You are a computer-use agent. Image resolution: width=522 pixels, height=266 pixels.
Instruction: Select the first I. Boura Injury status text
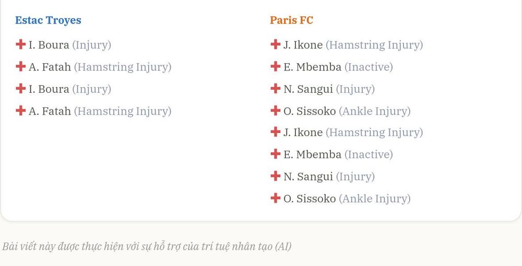[91, 45]
